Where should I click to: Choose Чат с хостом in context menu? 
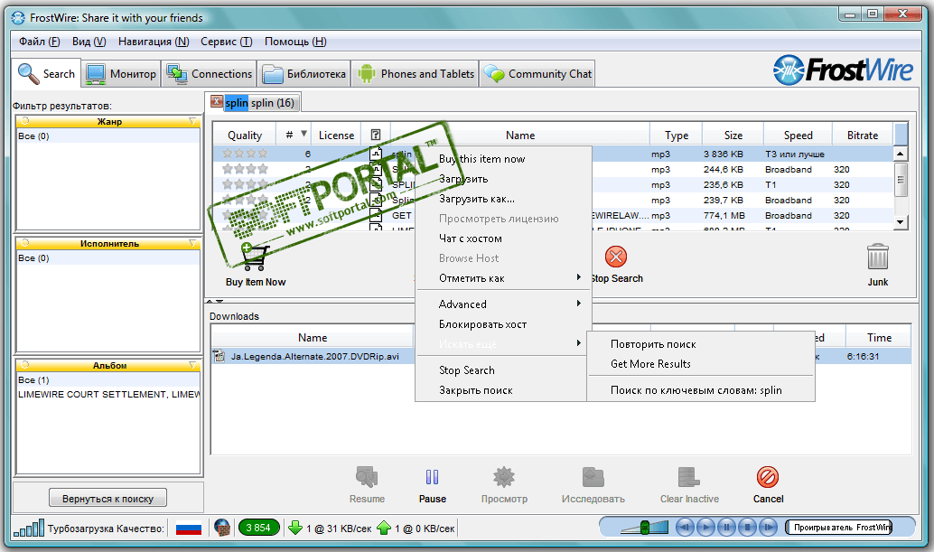click(504, 239)
